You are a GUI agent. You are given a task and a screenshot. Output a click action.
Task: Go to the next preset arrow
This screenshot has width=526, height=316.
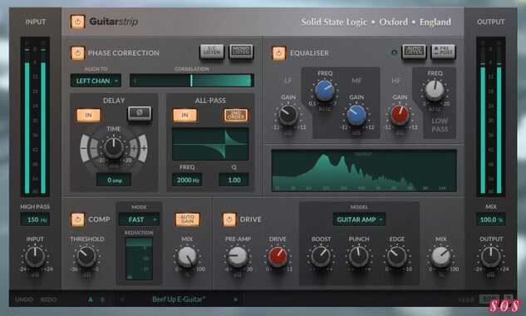point(236,299)
